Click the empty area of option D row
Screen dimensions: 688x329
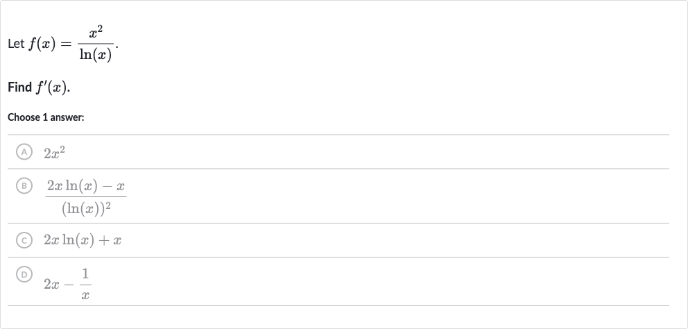point(381,282)
